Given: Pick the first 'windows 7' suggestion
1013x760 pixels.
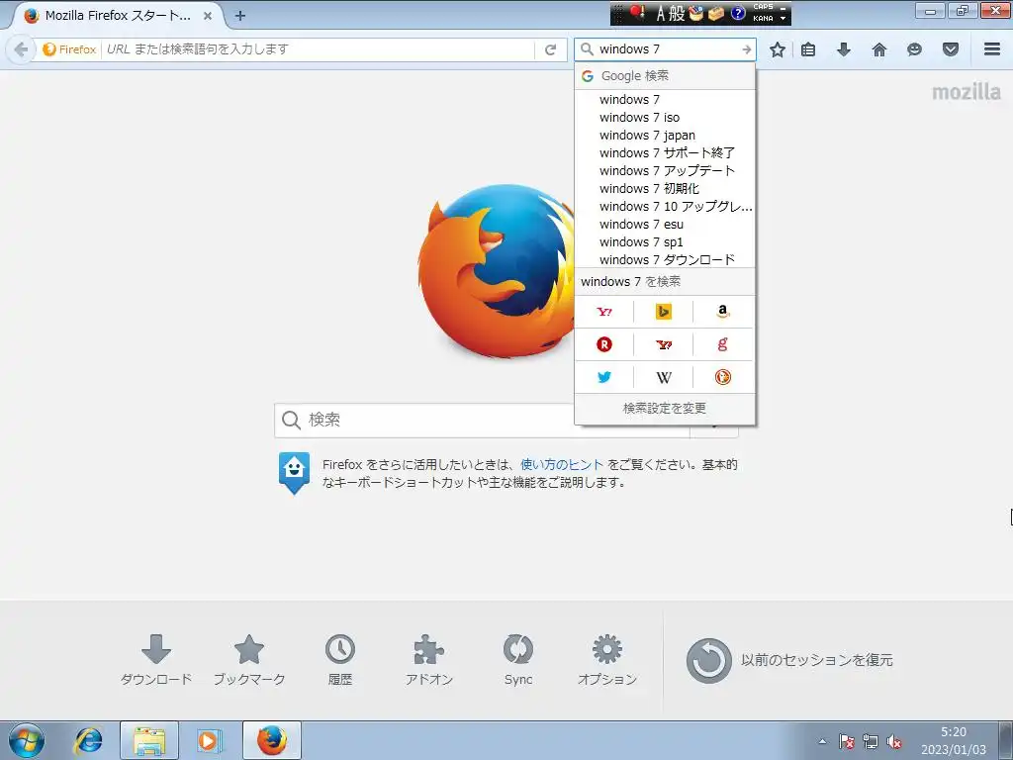Looking at the screenshot, I should (x=665, y=99).
